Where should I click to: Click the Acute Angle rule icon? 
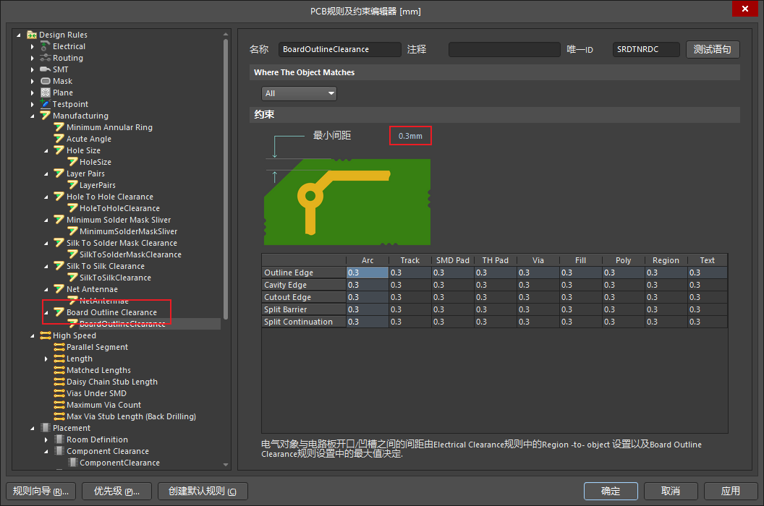[59, 139]
